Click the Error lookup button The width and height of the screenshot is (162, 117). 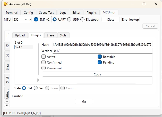click(130, 20)
